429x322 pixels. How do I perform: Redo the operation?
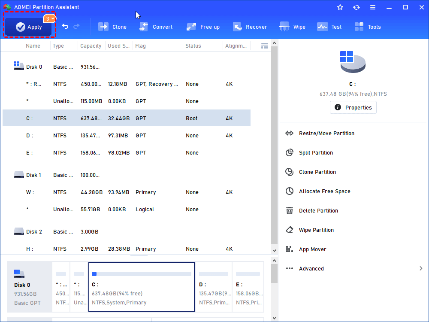[x=77, y=26]
